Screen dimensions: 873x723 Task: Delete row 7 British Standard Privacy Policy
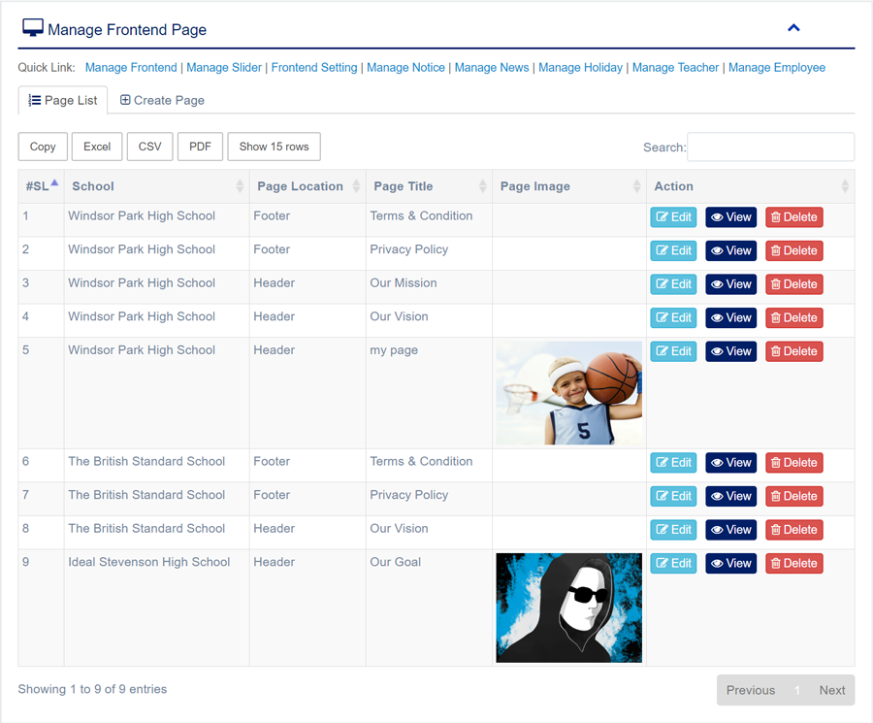point(793,496)
